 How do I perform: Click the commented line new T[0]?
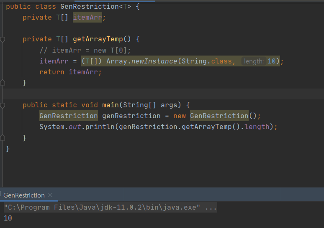coord(85,50)
